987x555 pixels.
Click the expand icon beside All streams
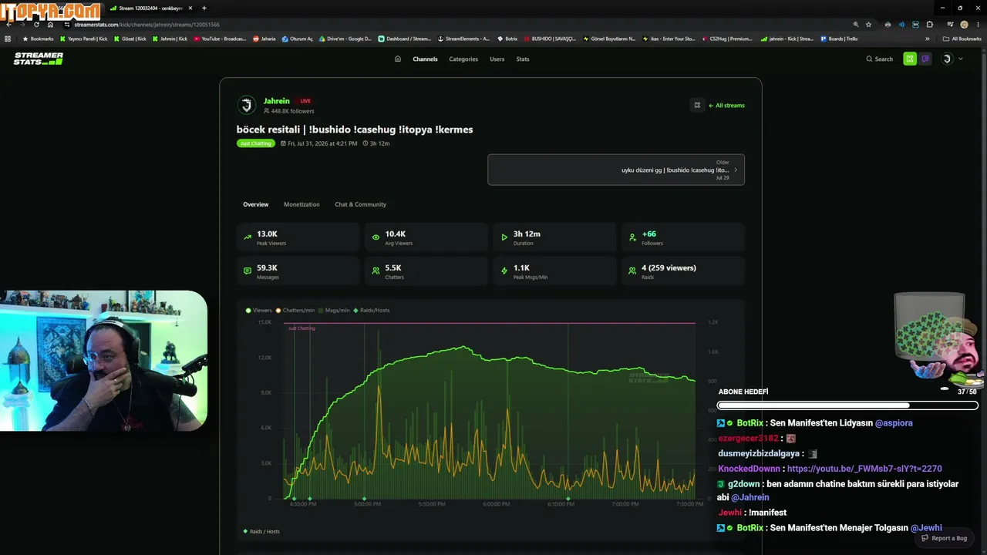(697, 106)
